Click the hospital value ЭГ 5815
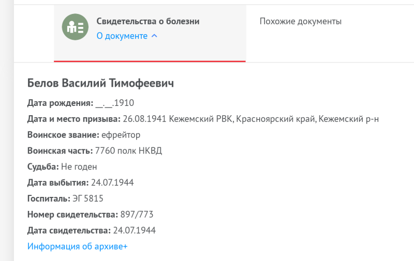 tap(88, 198)
